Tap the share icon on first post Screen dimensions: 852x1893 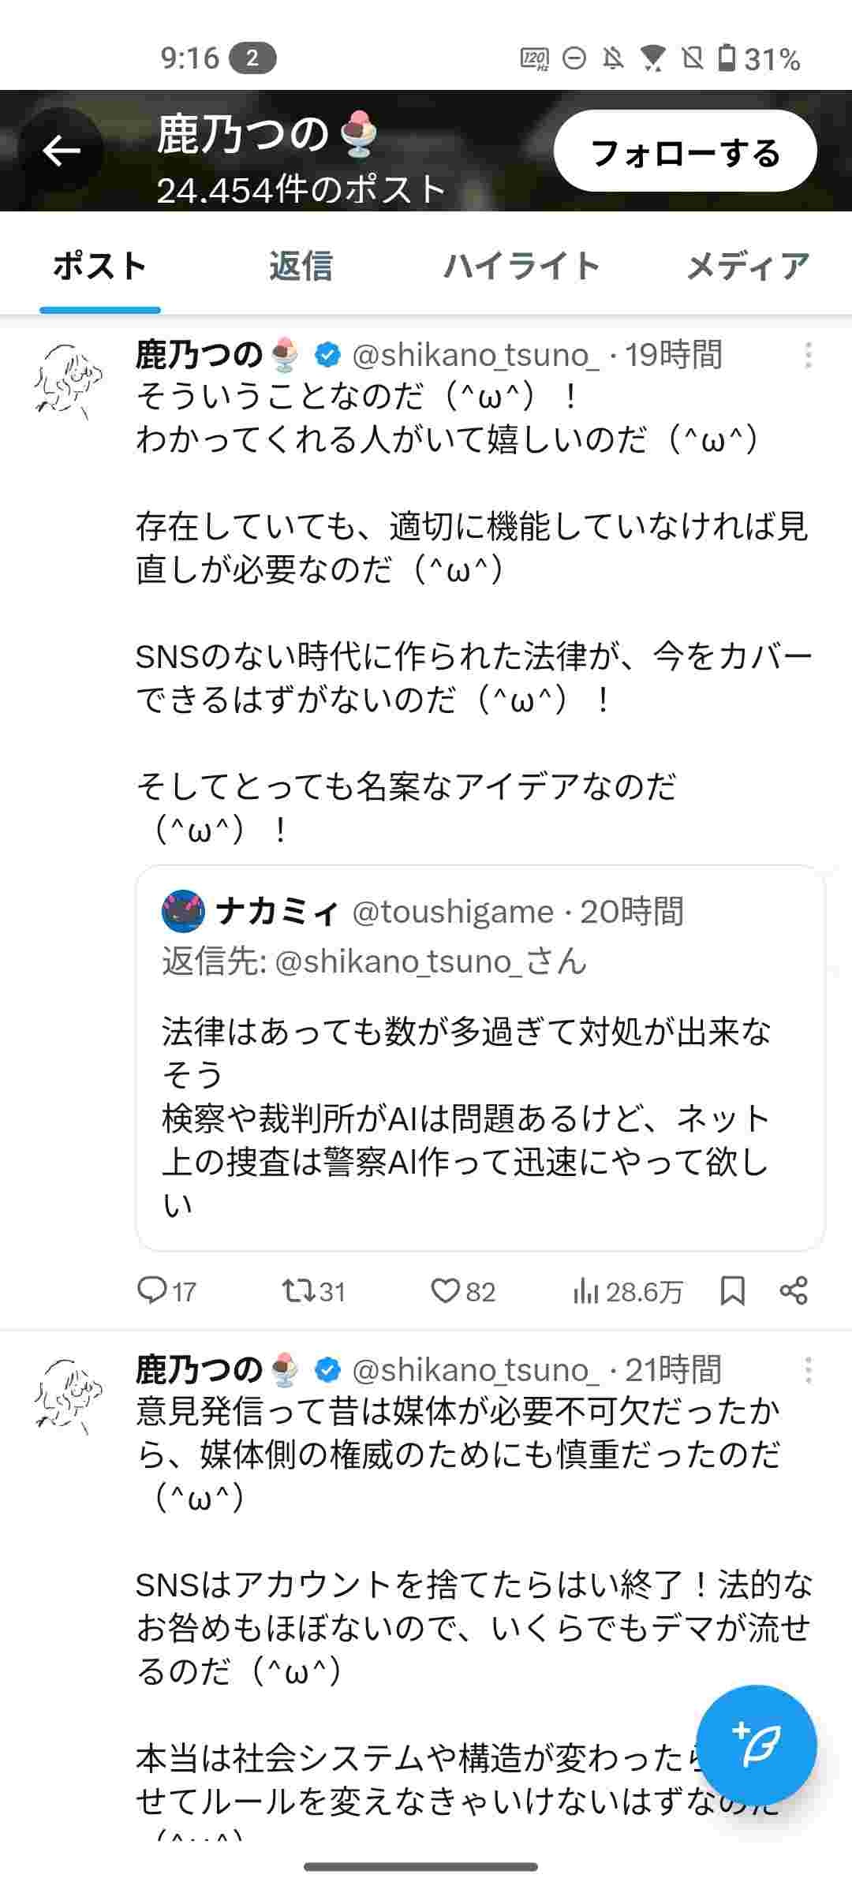point(793,1290)
